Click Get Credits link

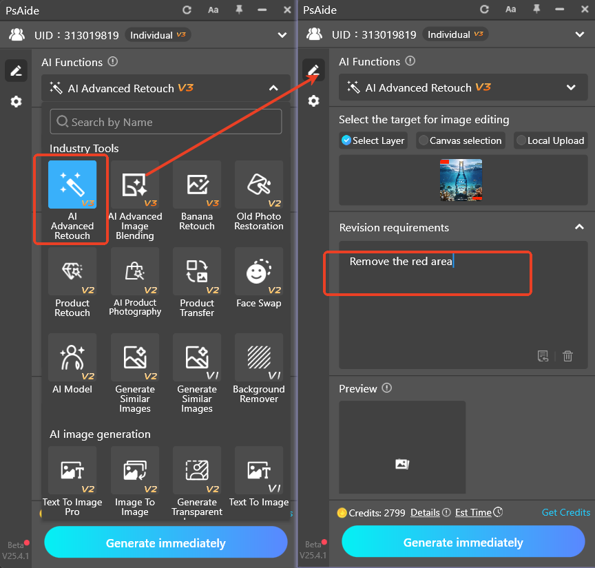coord(565,512)
